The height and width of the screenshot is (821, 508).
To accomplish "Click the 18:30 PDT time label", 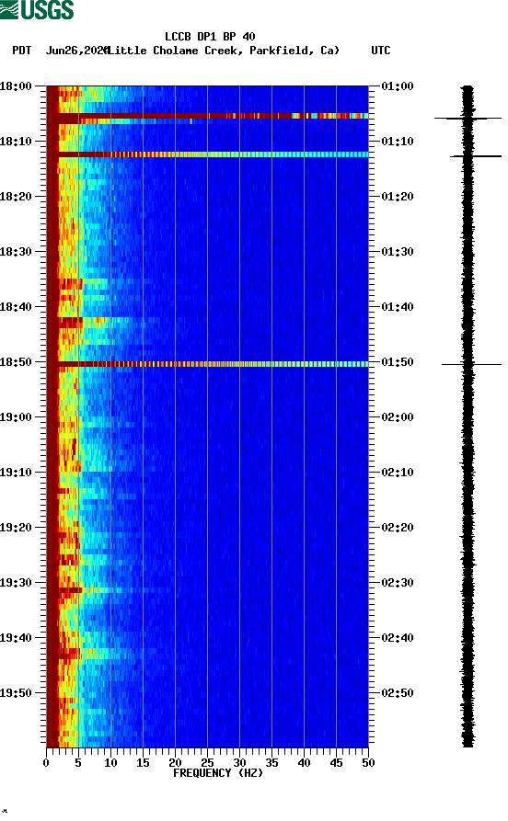I will pyautogui.click(x=16, y=251).
